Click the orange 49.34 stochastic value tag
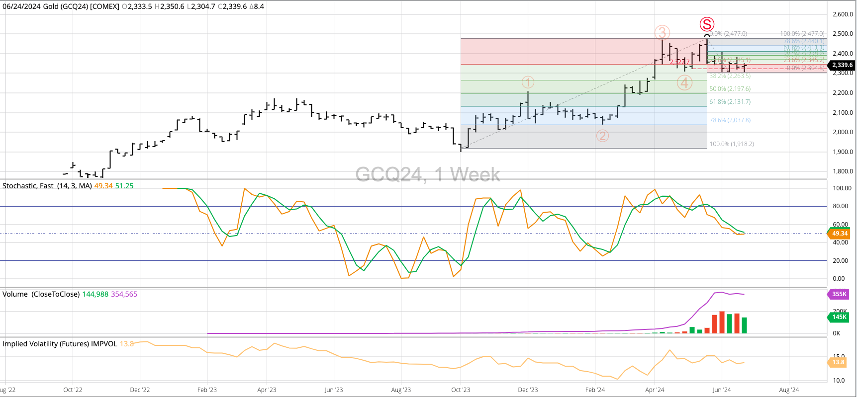 tap(839, 234)
